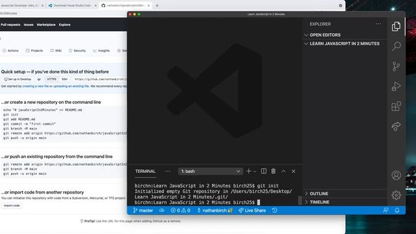Screen dimensions: 416x234
Task: Select the HTTPS clone option
Action: click(x=51, y=79)
